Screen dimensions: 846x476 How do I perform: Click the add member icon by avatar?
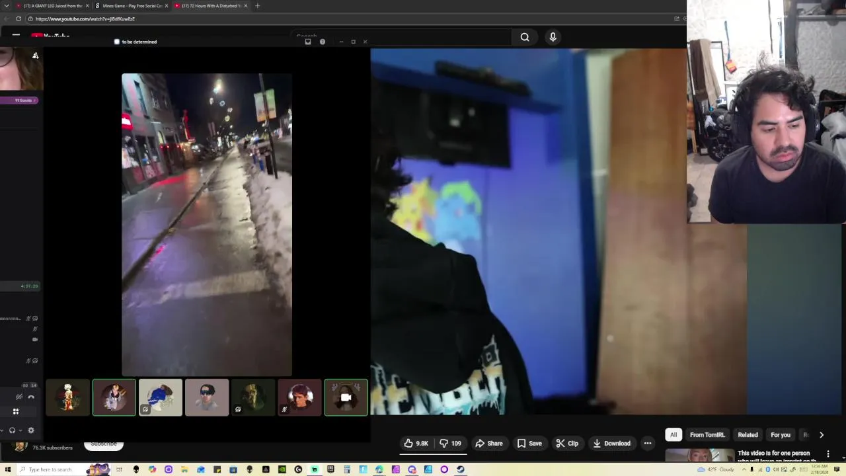coord(36,56)
